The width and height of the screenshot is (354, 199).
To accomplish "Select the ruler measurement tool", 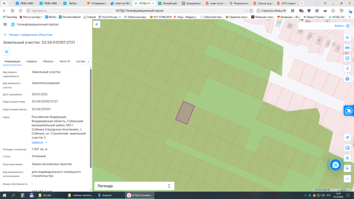I will (x=347, y=48).
